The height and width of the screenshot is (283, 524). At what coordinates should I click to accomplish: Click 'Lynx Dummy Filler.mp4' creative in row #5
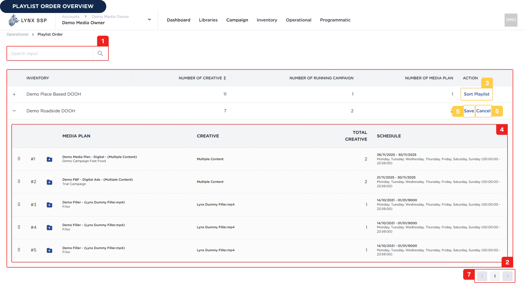tap(215, 250)
